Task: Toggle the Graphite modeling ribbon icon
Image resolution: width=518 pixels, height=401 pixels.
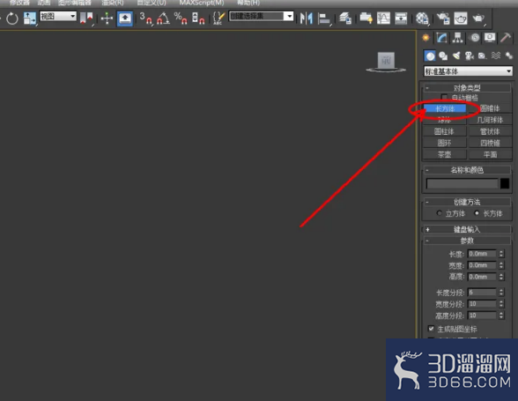Action: pyautogui.click(x=366, y=19)
